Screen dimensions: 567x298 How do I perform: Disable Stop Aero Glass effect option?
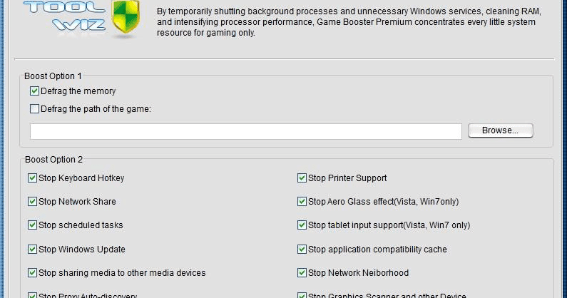point(302,201)
